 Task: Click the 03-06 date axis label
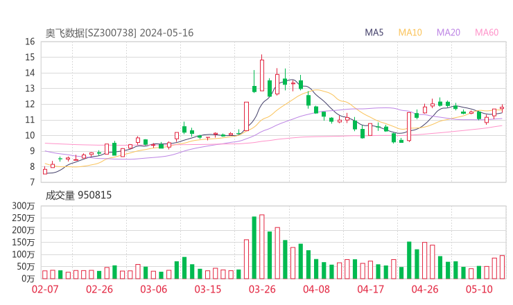point(154,289)
